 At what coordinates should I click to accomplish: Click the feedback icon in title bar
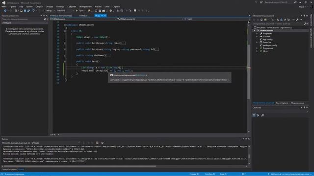(x=262, y=2)
